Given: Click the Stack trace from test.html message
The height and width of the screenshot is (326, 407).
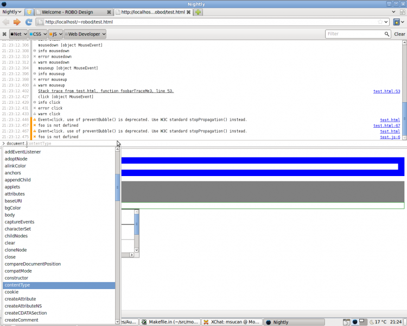Looking at the screenshot, I should click(106, 91).
